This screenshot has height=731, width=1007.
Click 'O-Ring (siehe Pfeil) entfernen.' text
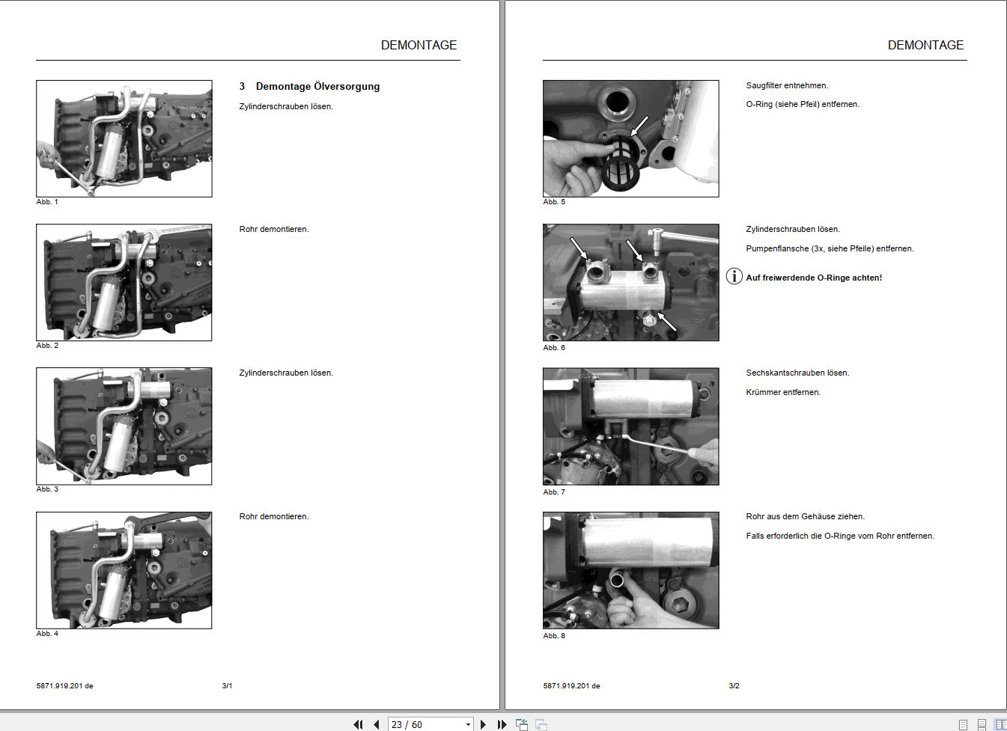[803, 104]
